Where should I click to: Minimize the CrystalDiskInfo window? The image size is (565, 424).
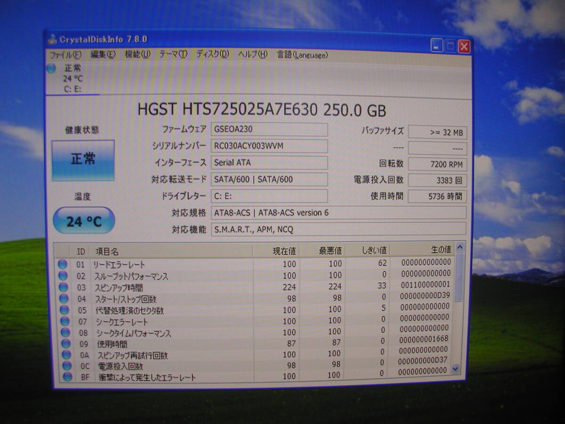coord(437,46)
